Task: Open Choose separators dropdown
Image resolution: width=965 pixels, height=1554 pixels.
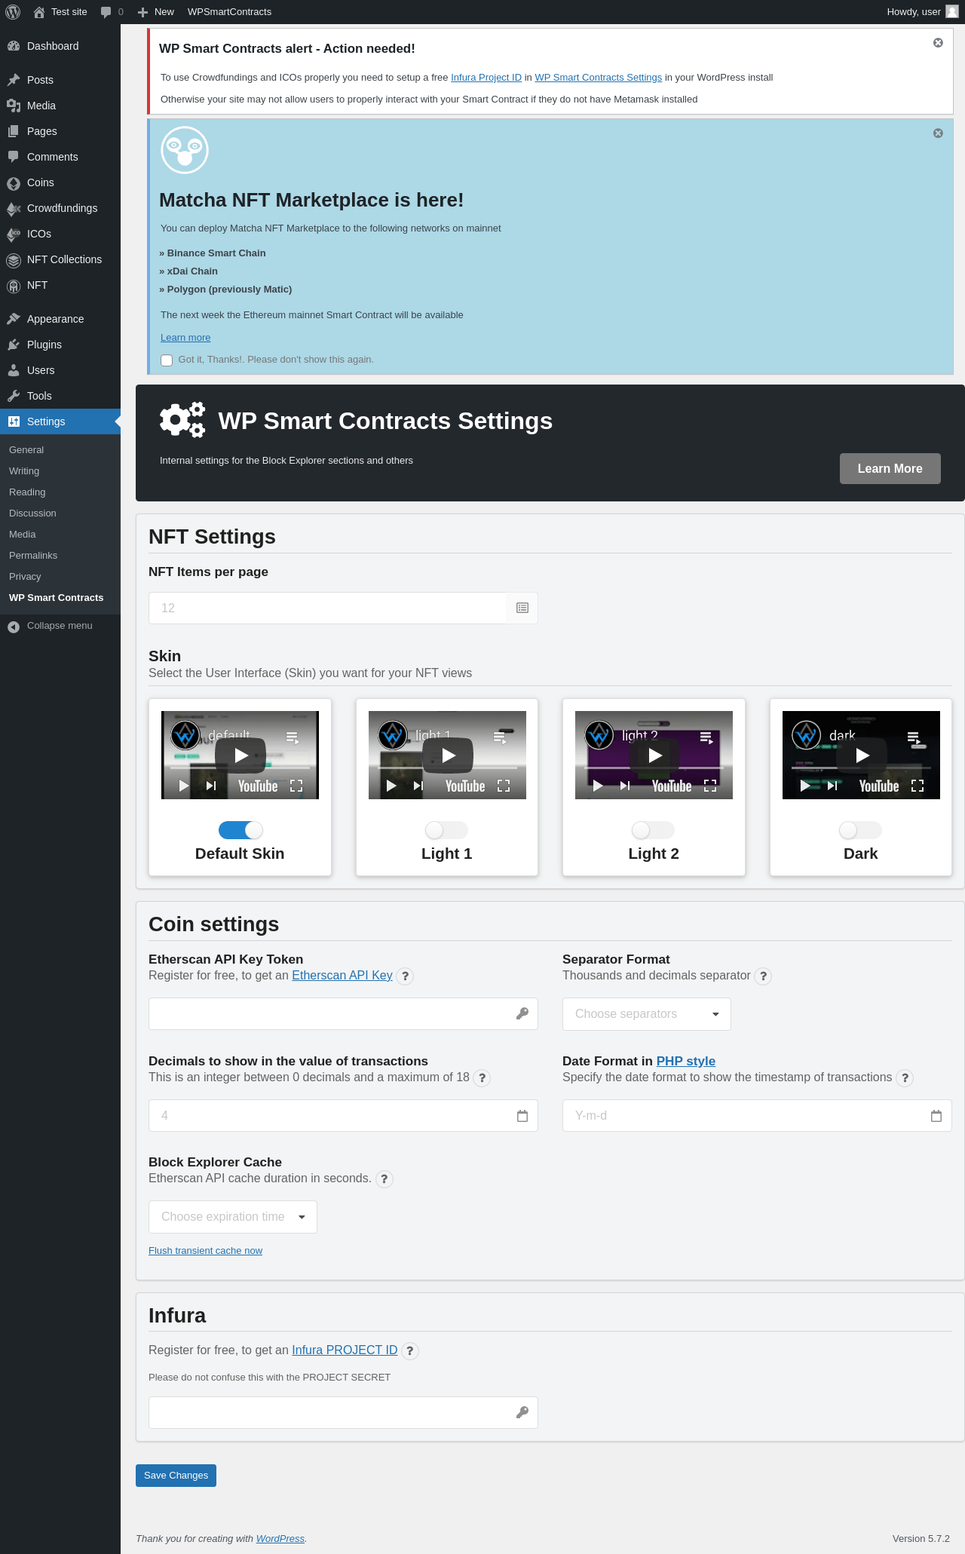Action: click(647, 1014)
